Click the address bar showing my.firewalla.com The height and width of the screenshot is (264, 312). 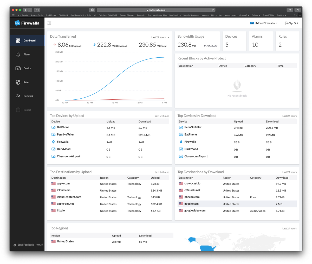(x=156, y=10)
